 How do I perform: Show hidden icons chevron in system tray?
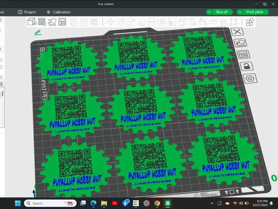[212, 203]
